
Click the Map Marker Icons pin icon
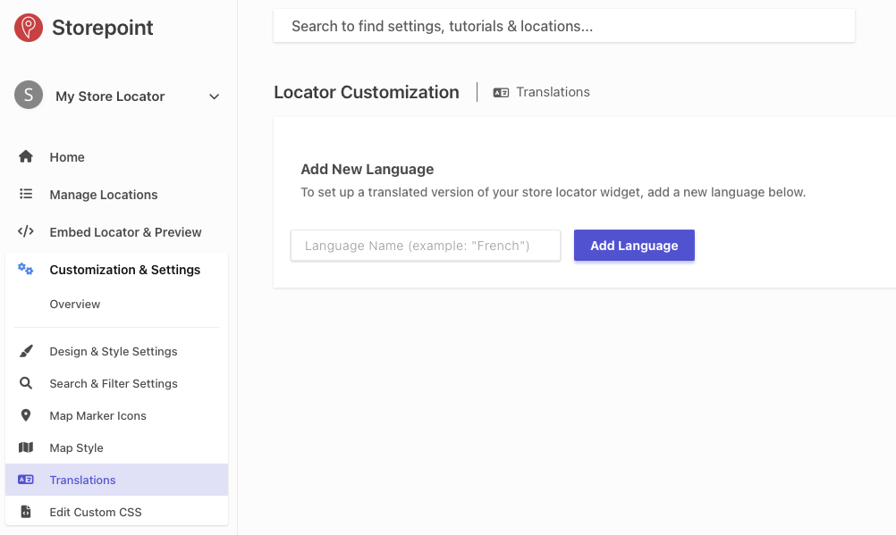26,416
